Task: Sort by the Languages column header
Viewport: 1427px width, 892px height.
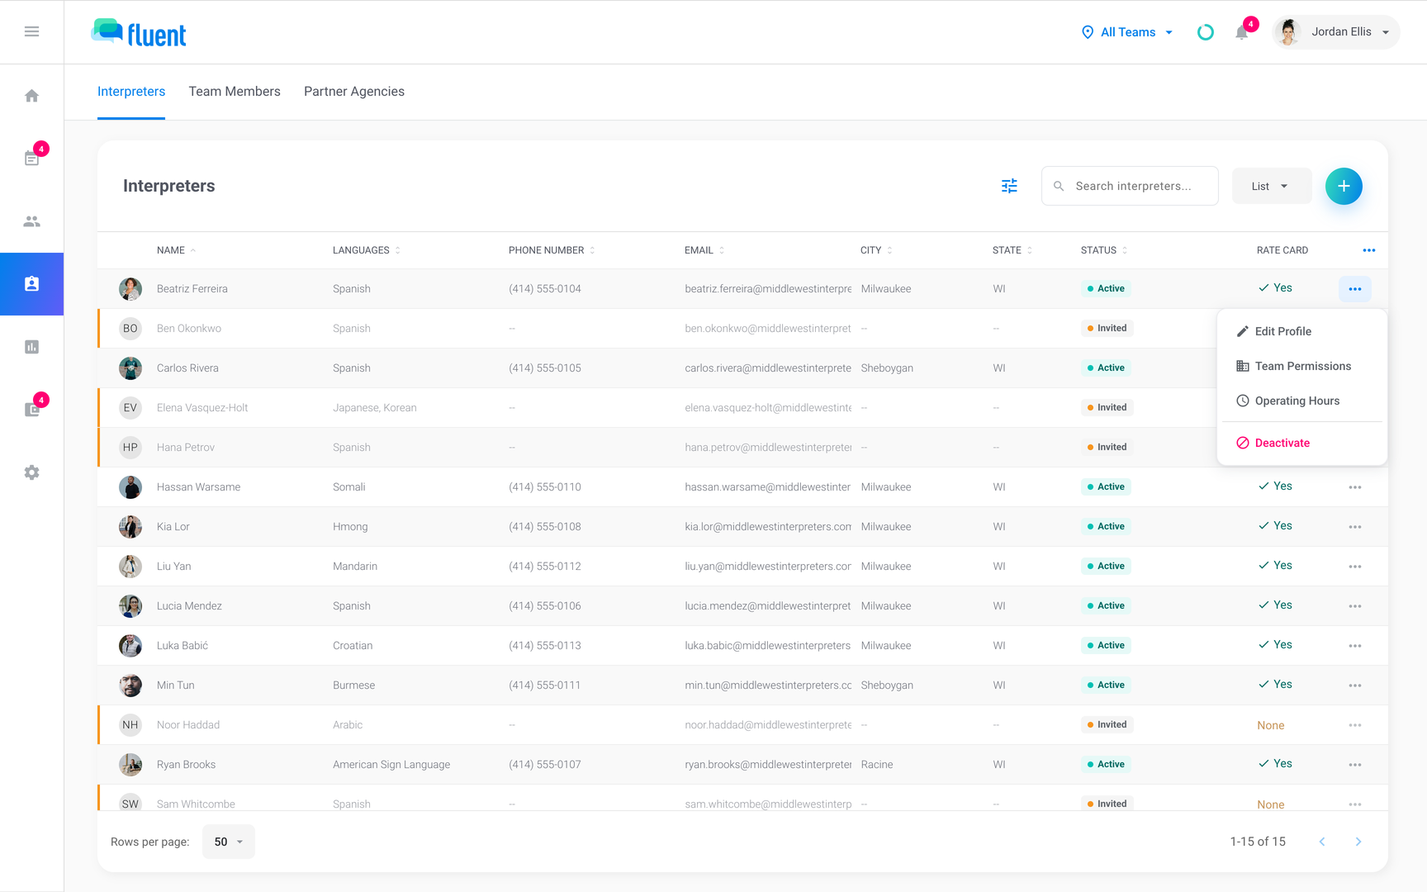Action: point(366,250)
